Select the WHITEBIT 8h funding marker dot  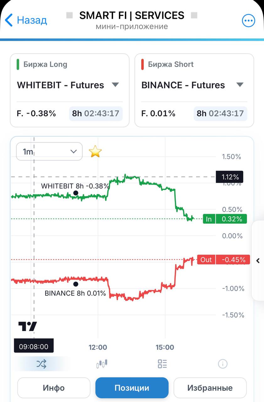point(76,193)
